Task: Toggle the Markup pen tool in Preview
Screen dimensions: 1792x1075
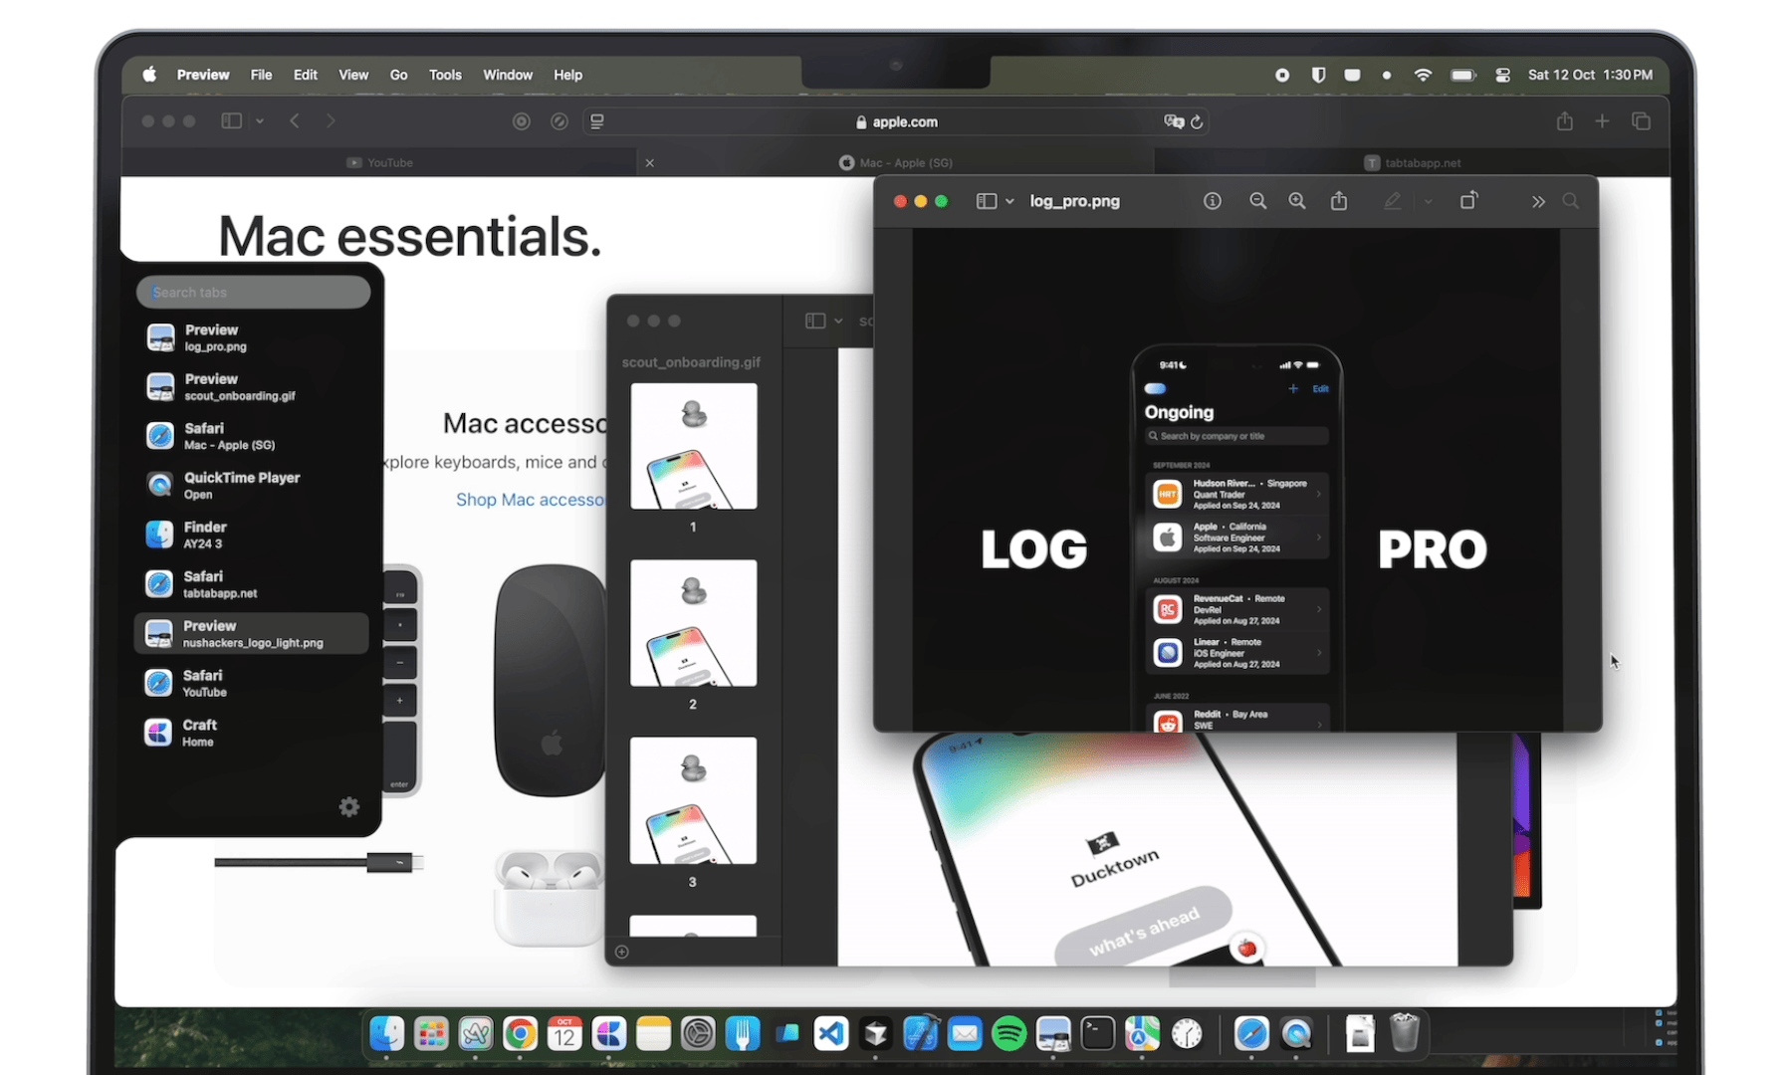Action: click(1392, 201)
